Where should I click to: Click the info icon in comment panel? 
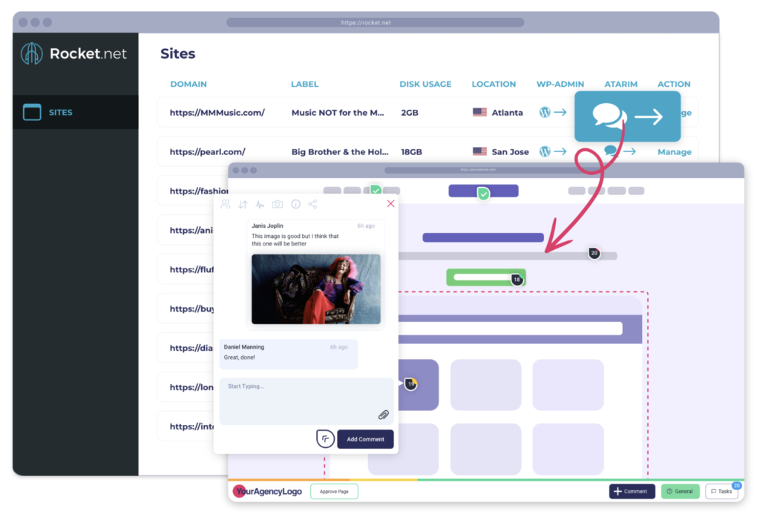295,204
